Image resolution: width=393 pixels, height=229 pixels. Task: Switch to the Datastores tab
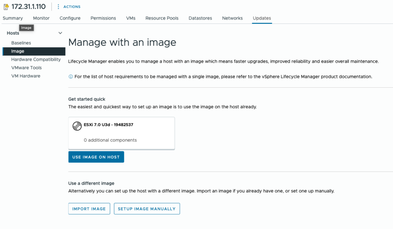tap(200, 18)
